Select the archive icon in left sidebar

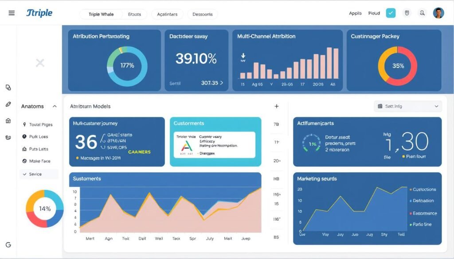pos(8,137)
